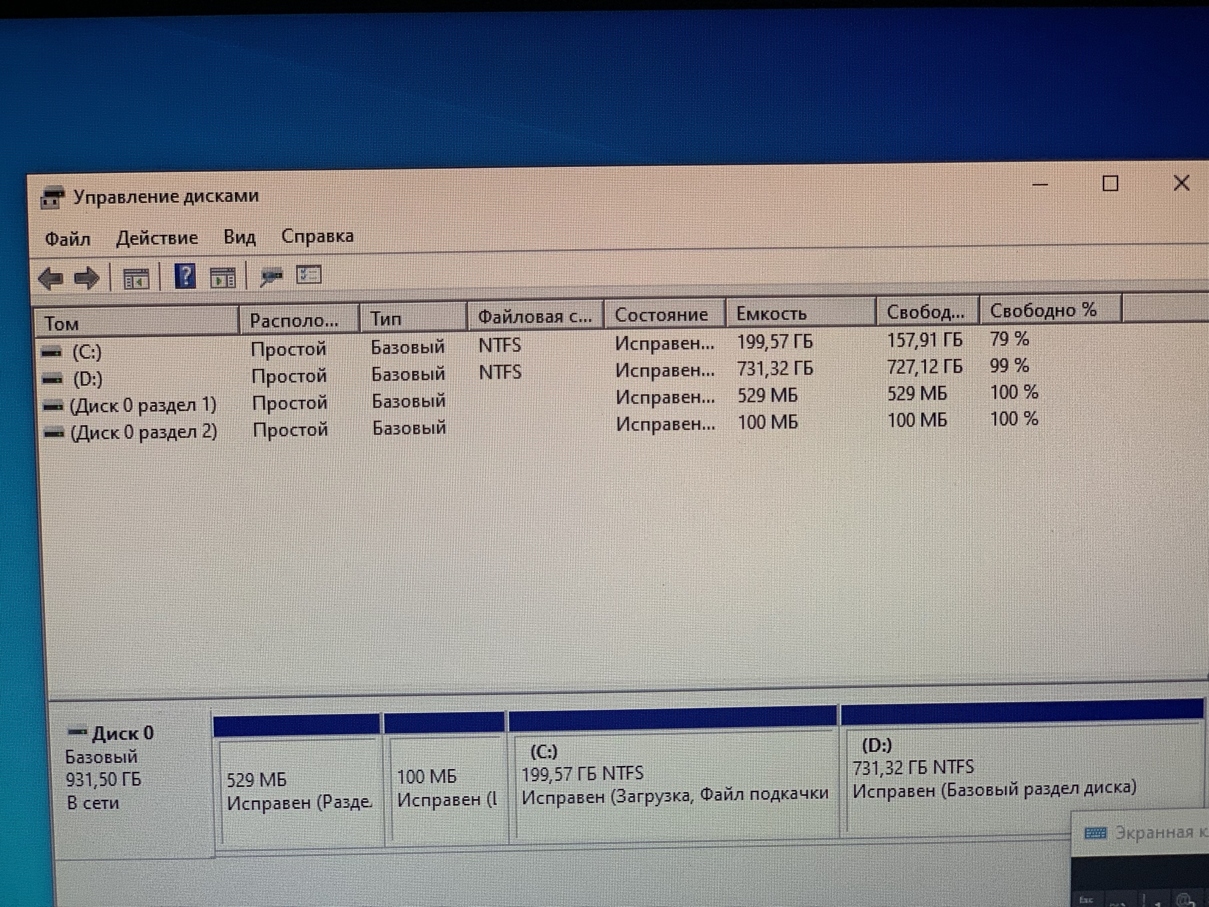Click the 199,57 ГБ capacity cell
Viewport: 1209px width, 907px height.
click(775, 341)
